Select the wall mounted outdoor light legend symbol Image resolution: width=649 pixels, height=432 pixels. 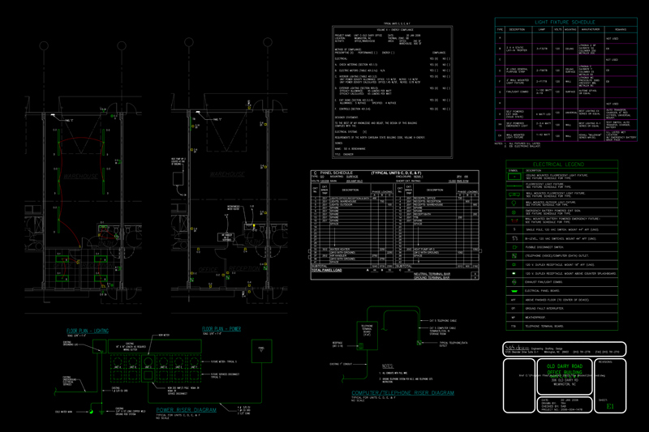click(514, 203)
